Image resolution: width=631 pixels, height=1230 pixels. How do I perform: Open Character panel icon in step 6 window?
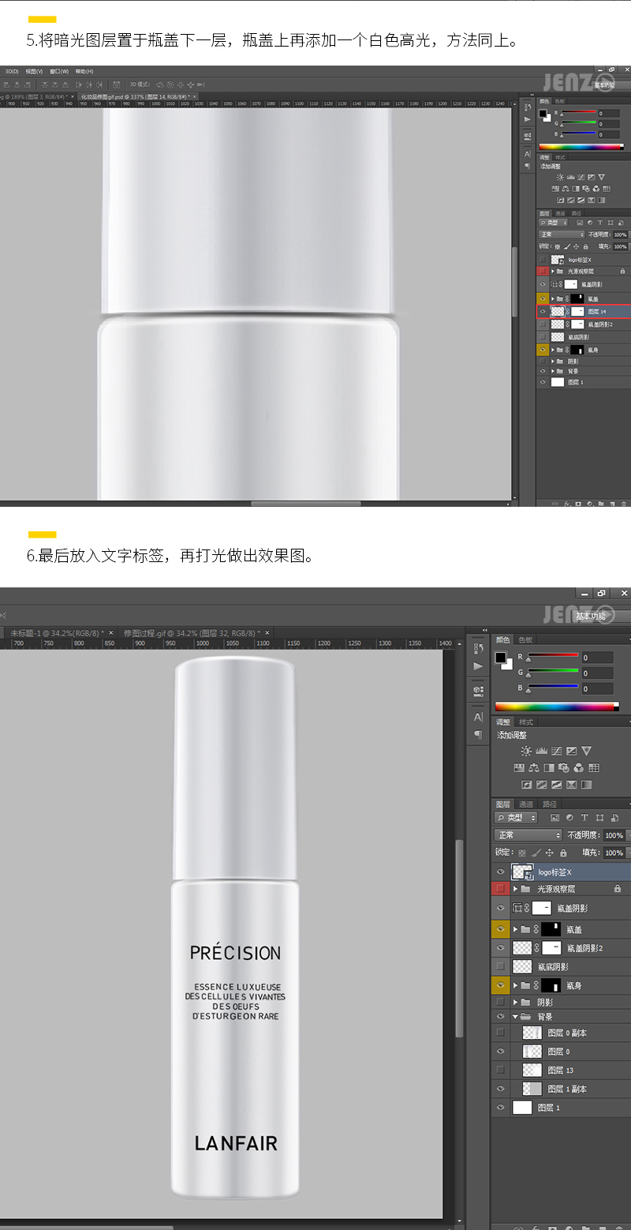point(478,717)
